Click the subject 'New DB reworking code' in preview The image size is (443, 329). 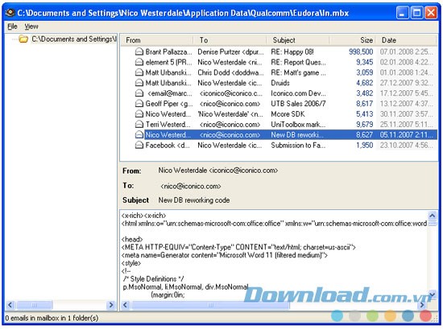(194, 200)
